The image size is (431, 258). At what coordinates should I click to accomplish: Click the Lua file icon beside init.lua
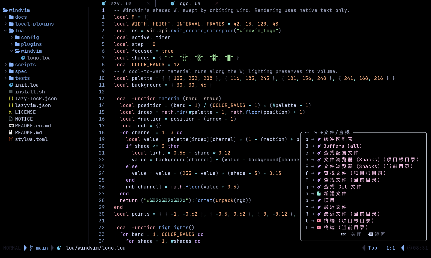point(11,85)
